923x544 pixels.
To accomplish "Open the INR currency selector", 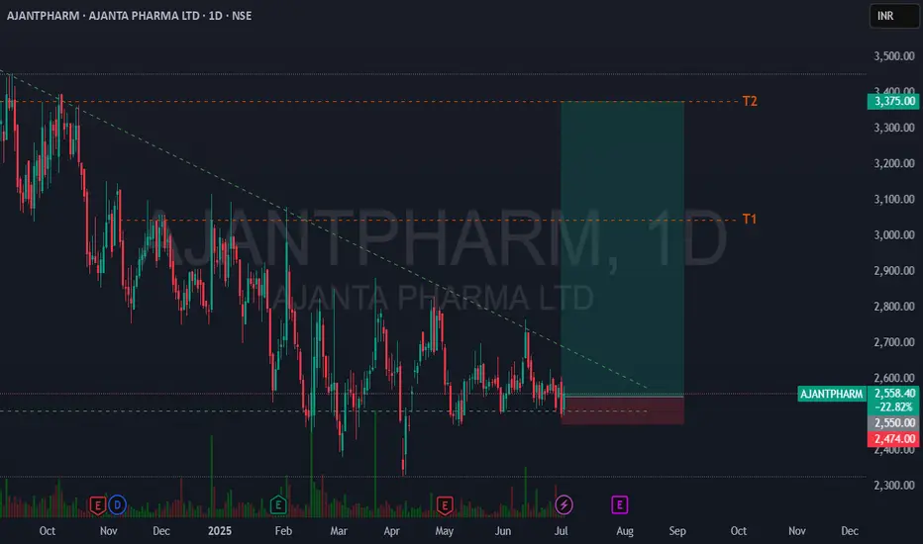I will [893, 16].
